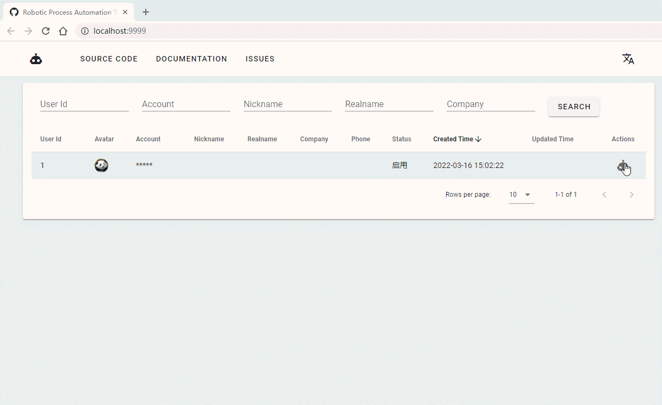
Task: Click the Rows per page label
Action: click(468, 195)
